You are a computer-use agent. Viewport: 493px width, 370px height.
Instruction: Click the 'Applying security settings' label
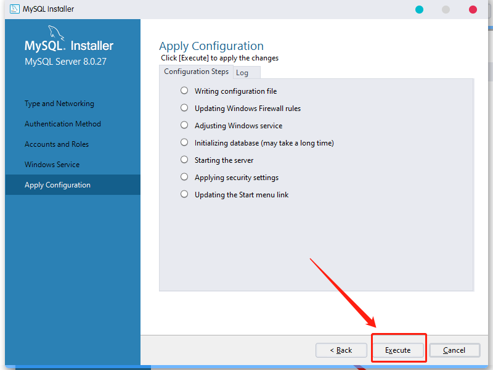click(x=237, y=178)
